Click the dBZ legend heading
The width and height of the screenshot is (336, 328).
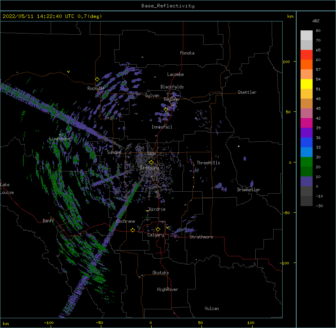tap(316, 21)
